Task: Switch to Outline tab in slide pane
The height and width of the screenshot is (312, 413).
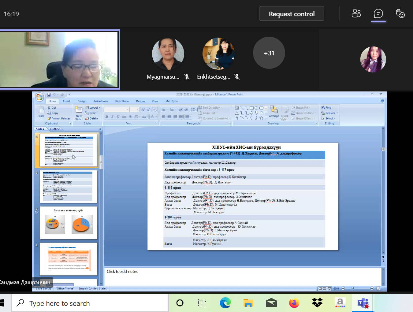Action: pos(55,129)
